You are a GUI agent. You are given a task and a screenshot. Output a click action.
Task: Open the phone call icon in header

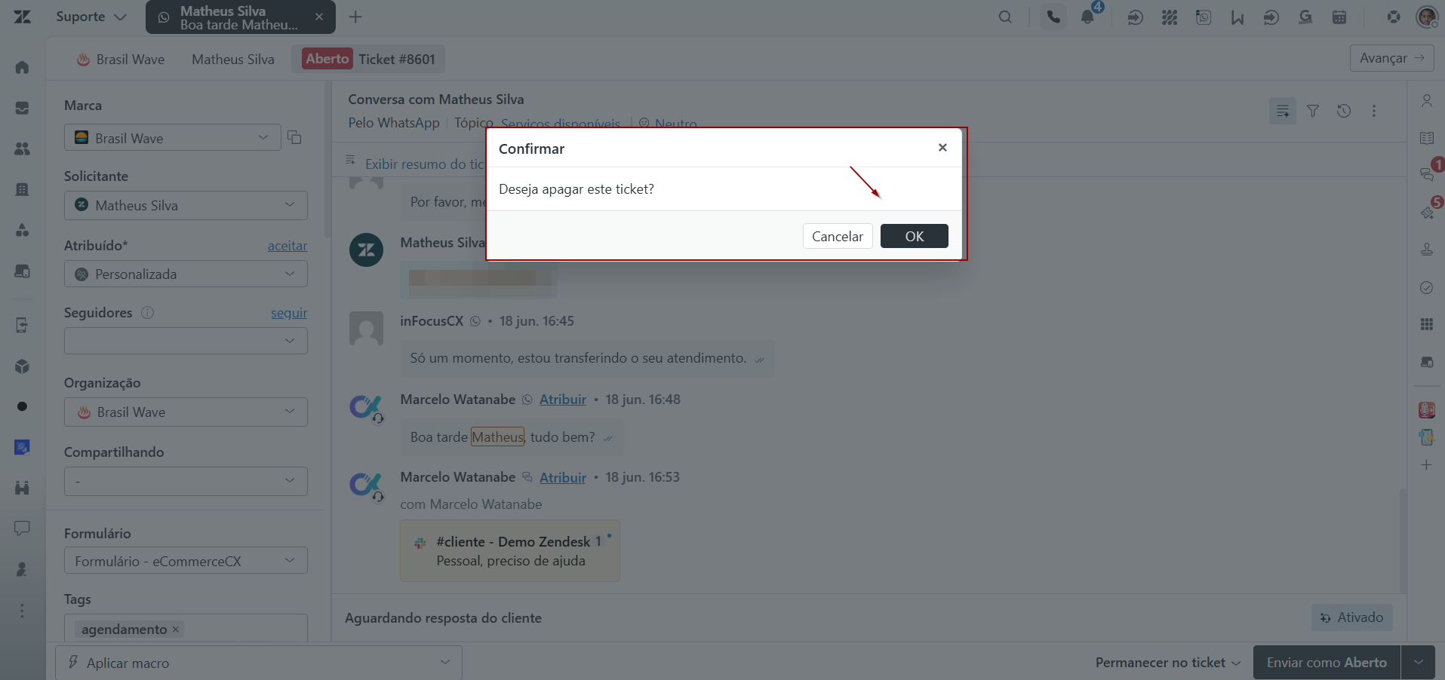pyautogui.click(x=1053, y=17)
